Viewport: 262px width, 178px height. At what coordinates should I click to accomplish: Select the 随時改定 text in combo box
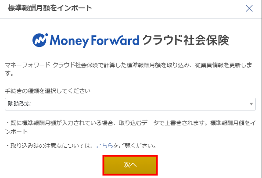(19, 104)
